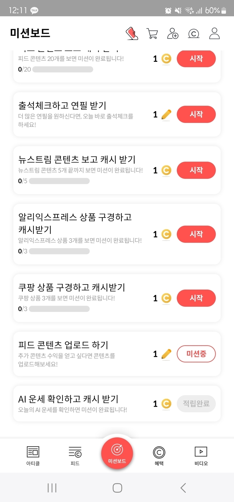
Task: Start the 뉴스트림 콘텐츠 mission
Action: coord(196,170)
